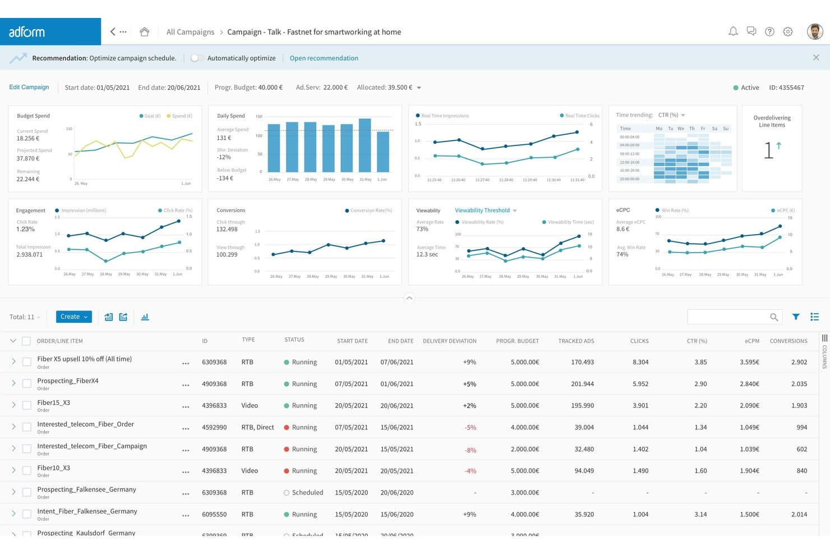
Task: Go back using the left arrow
Action: coord(113,31)
